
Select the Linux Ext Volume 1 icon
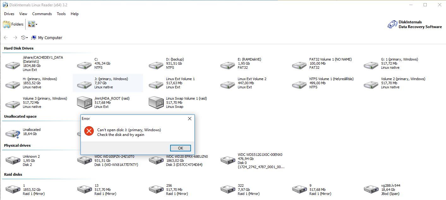[156, 85]
